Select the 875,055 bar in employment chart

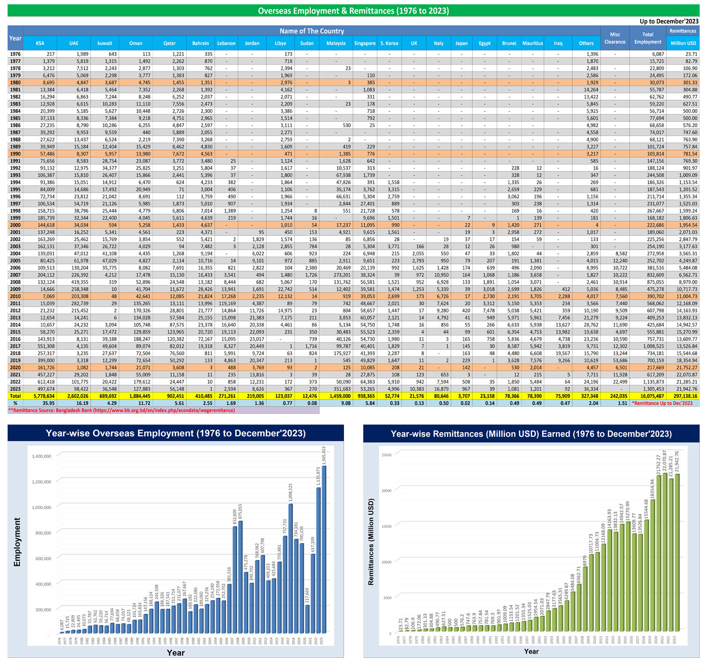[241, 576]
